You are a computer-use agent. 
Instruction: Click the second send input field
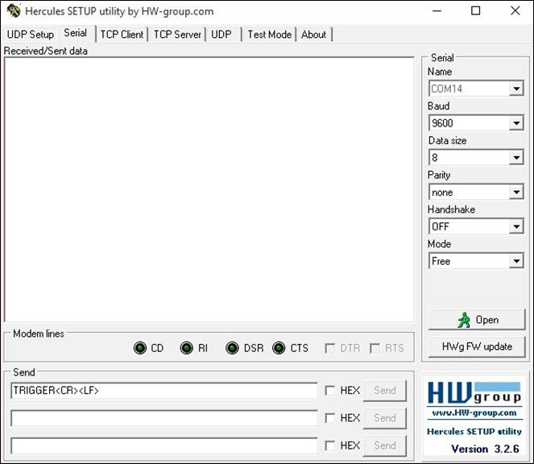tap(164, 418)
